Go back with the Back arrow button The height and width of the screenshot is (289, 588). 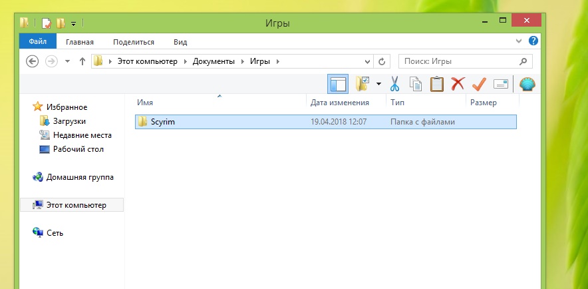(32, 61)
